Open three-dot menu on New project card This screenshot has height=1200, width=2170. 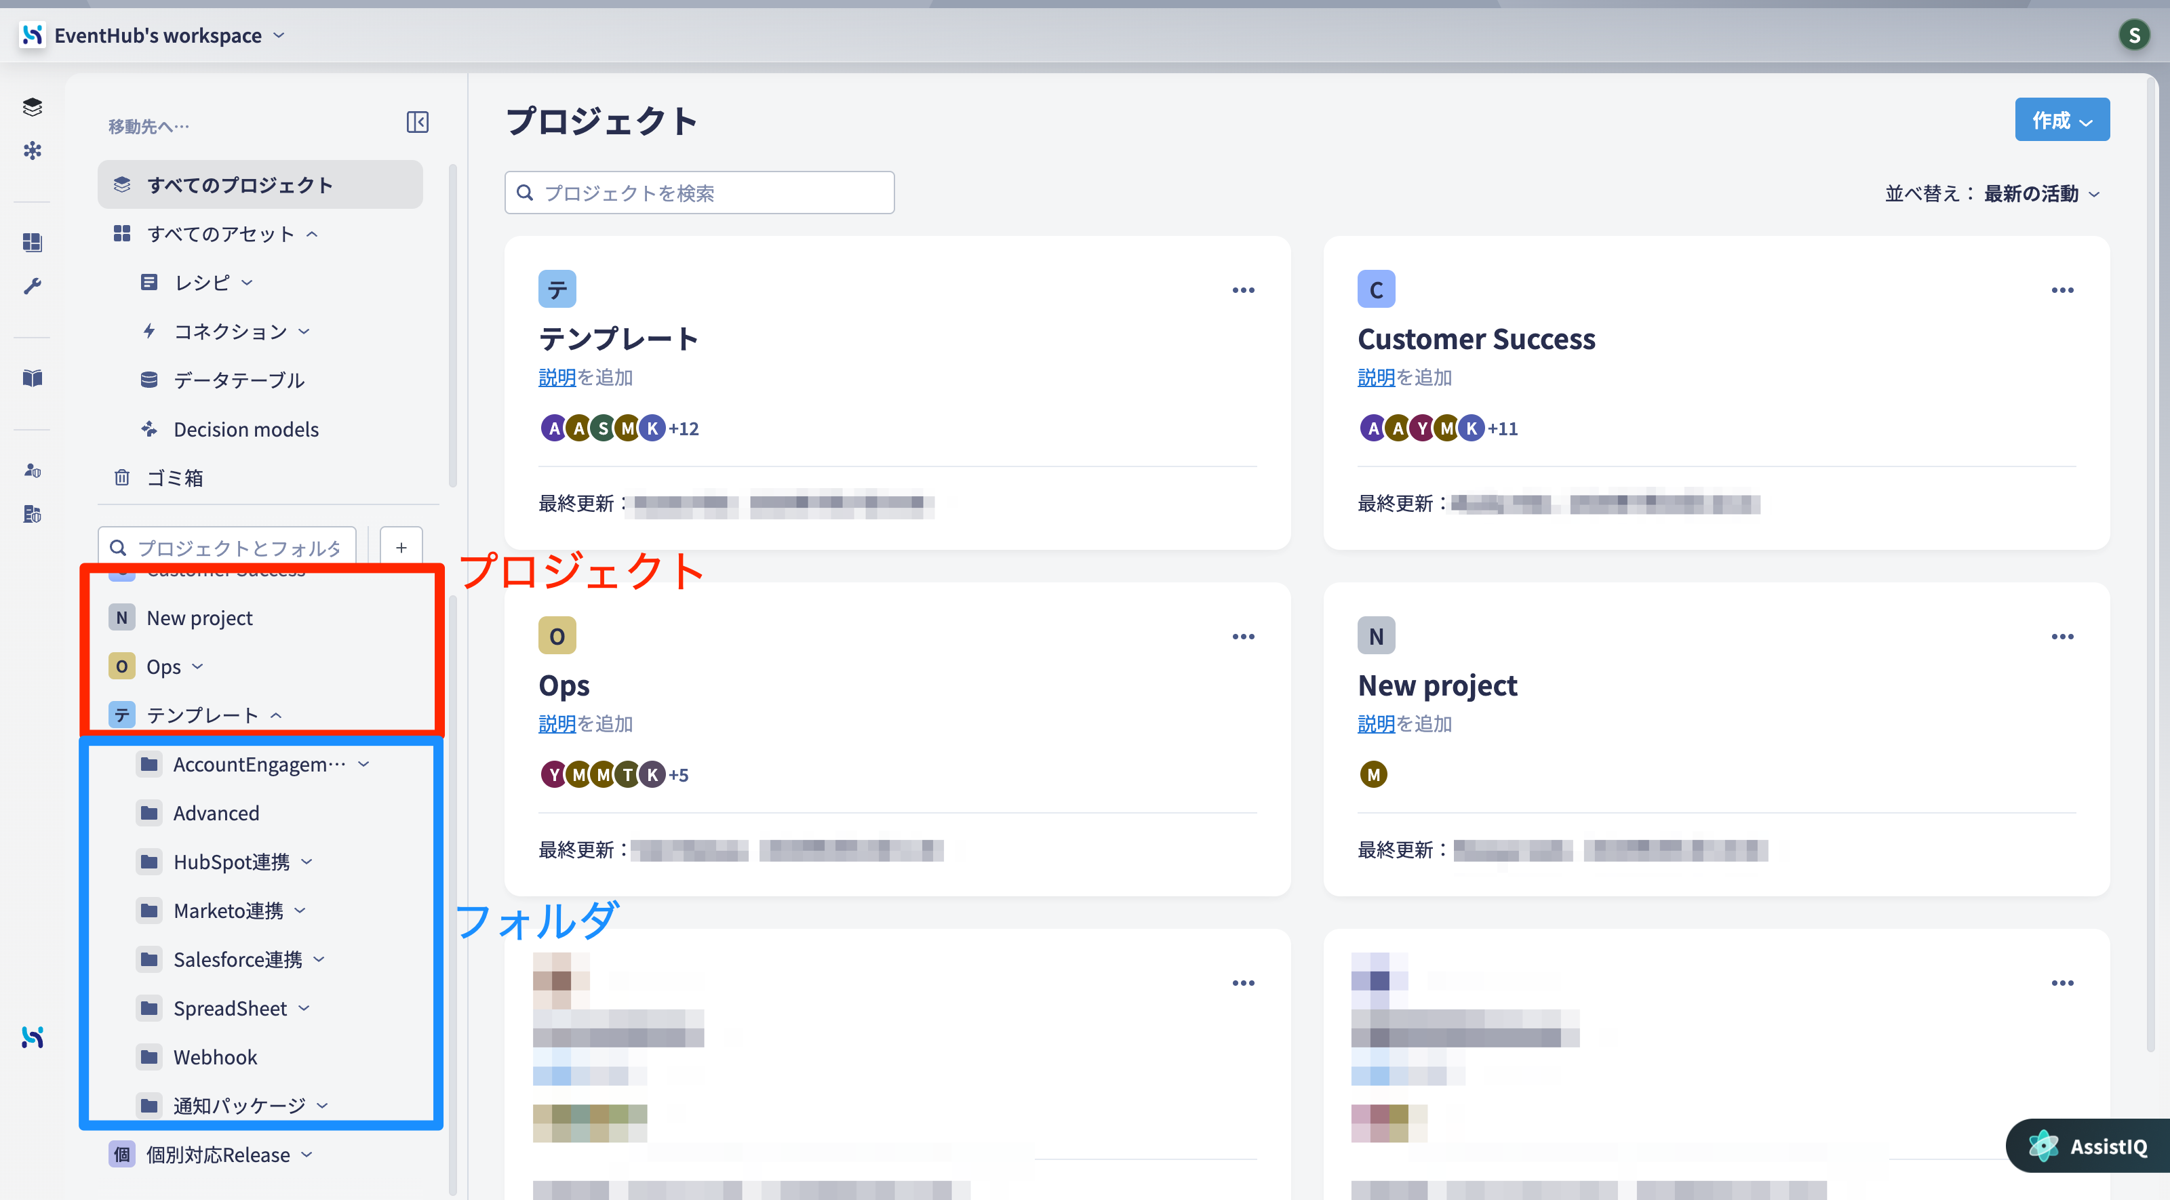2061,636
